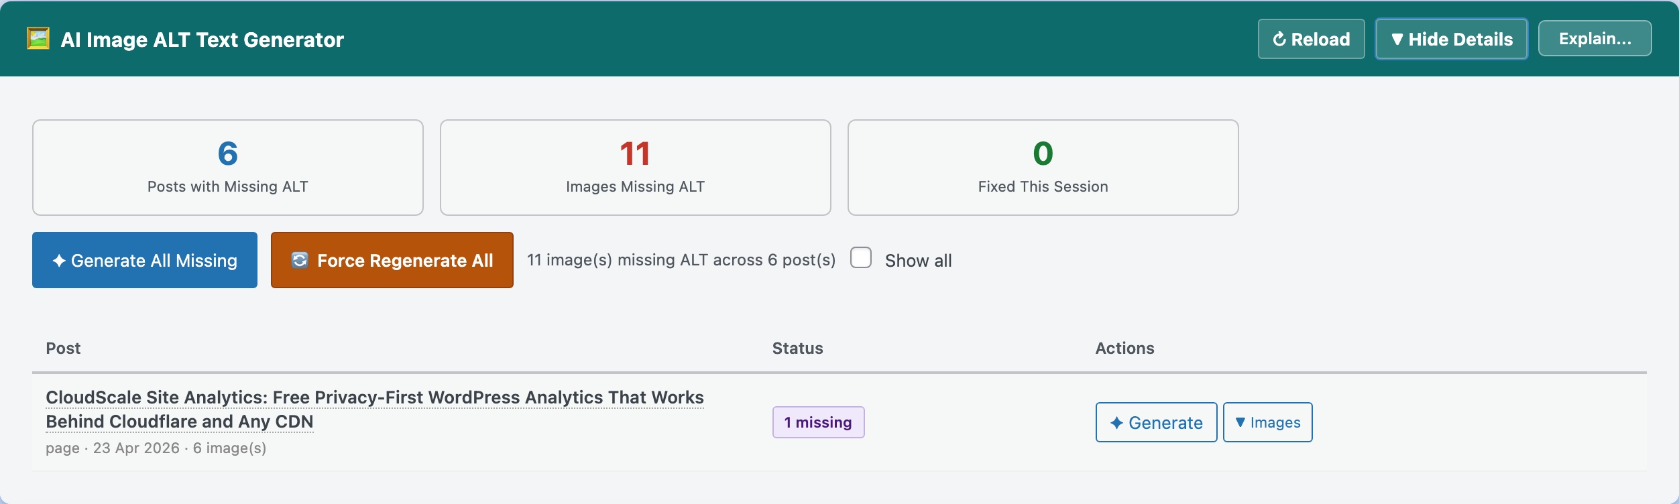1679x504 pixels.
Task: Select the Images Missing ALT card
Action: 636,168
